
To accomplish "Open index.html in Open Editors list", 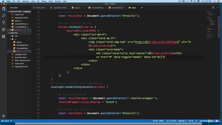I will click(19, 15).
